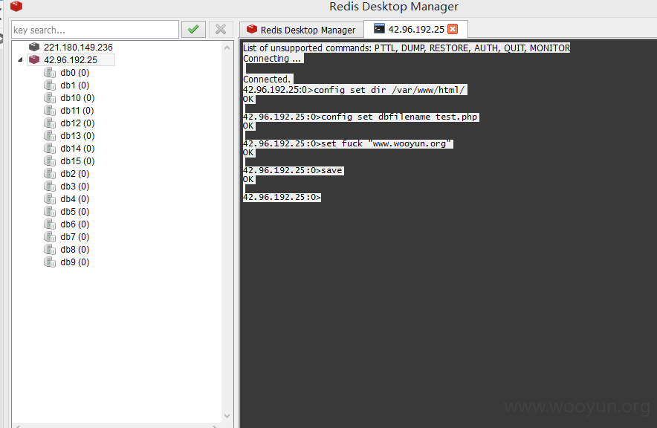Select the db6 (0) label
Image resolution: width=657 pixels, height=428 pixels.
point(74,224)
